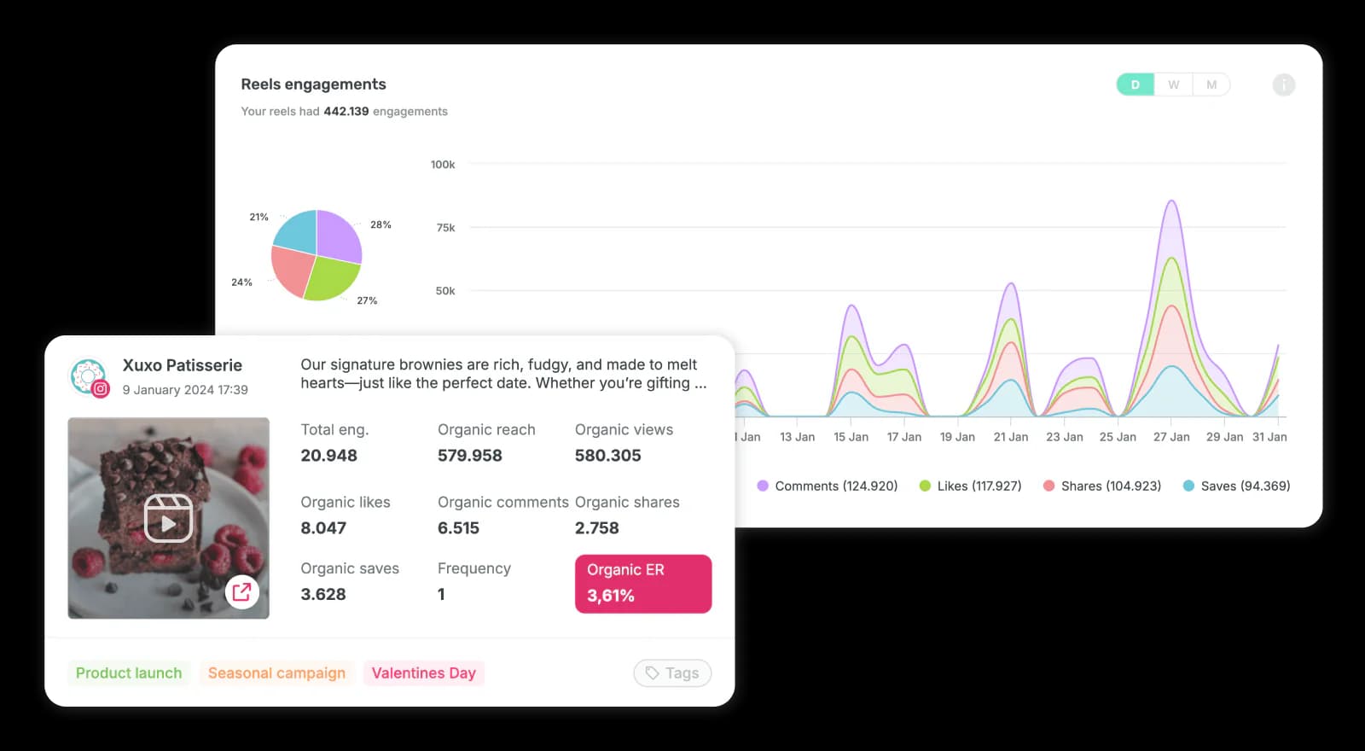Toggle Shares (104.923) legend series
The width and height of the screenshot is (1365, 751).
pos(1102,486)
